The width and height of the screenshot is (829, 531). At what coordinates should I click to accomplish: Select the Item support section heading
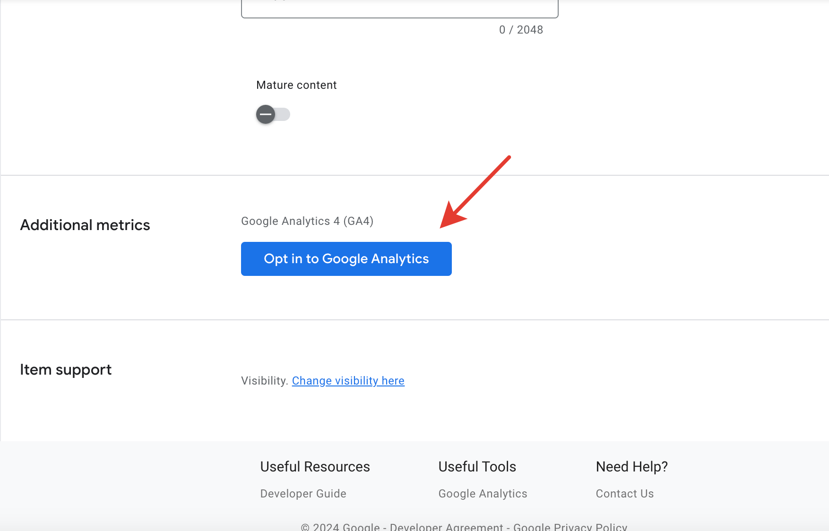click(x=66, y=369)
